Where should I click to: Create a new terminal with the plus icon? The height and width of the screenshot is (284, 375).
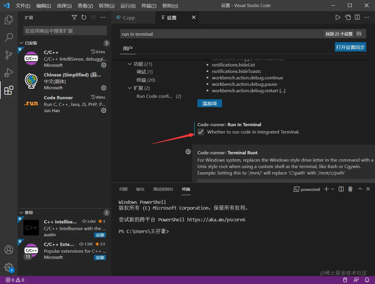click(326, 189)
